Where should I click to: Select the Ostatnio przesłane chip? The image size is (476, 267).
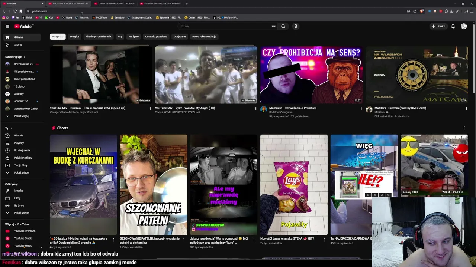tap(156, 37)
